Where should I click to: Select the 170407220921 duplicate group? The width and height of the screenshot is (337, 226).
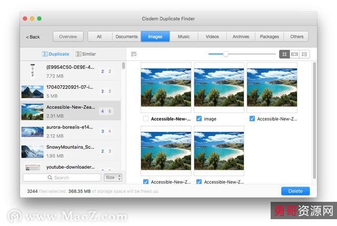(x=68, y=91)
